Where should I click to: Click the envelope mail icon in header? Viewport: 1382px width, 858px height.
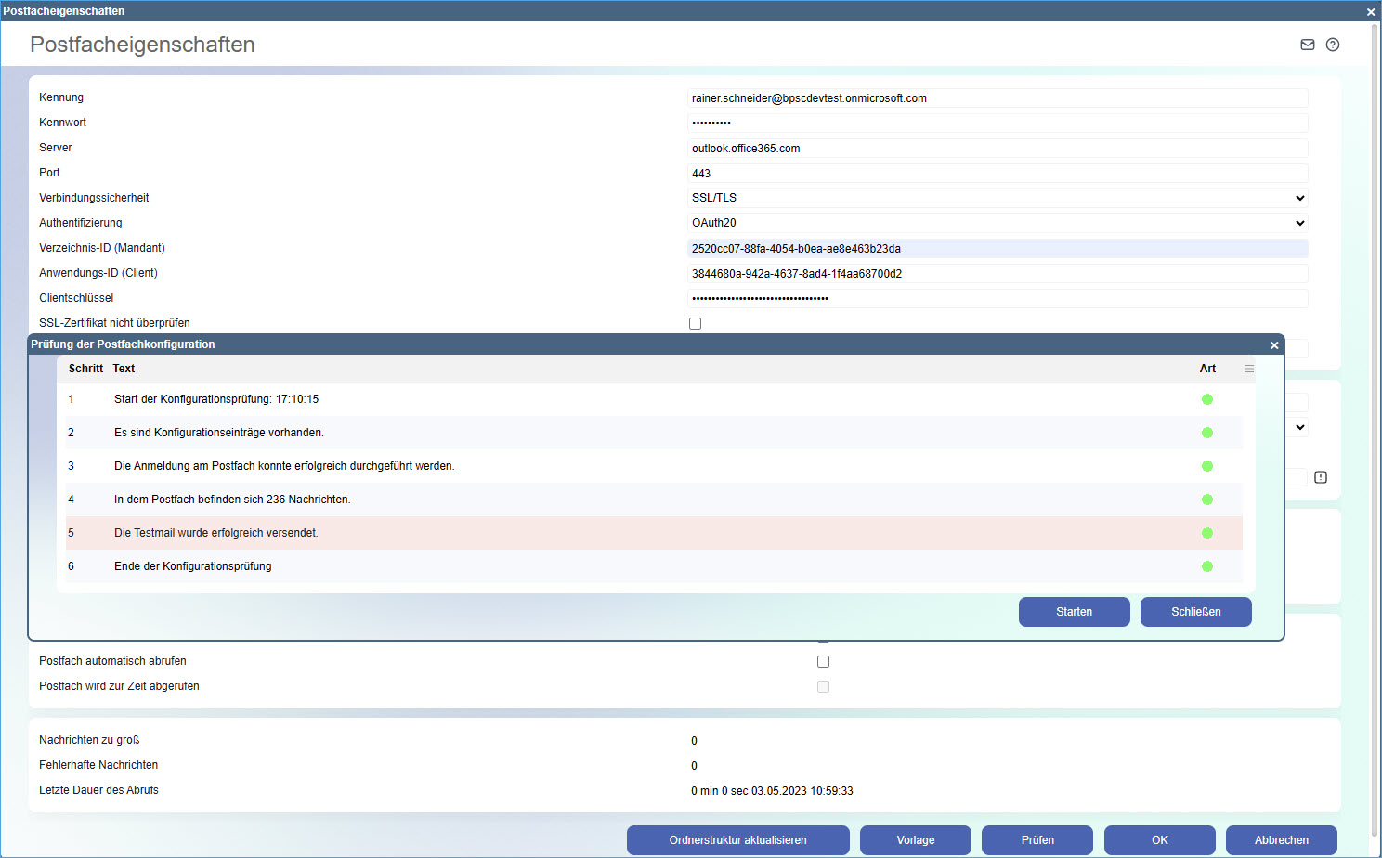[1307, 45]
